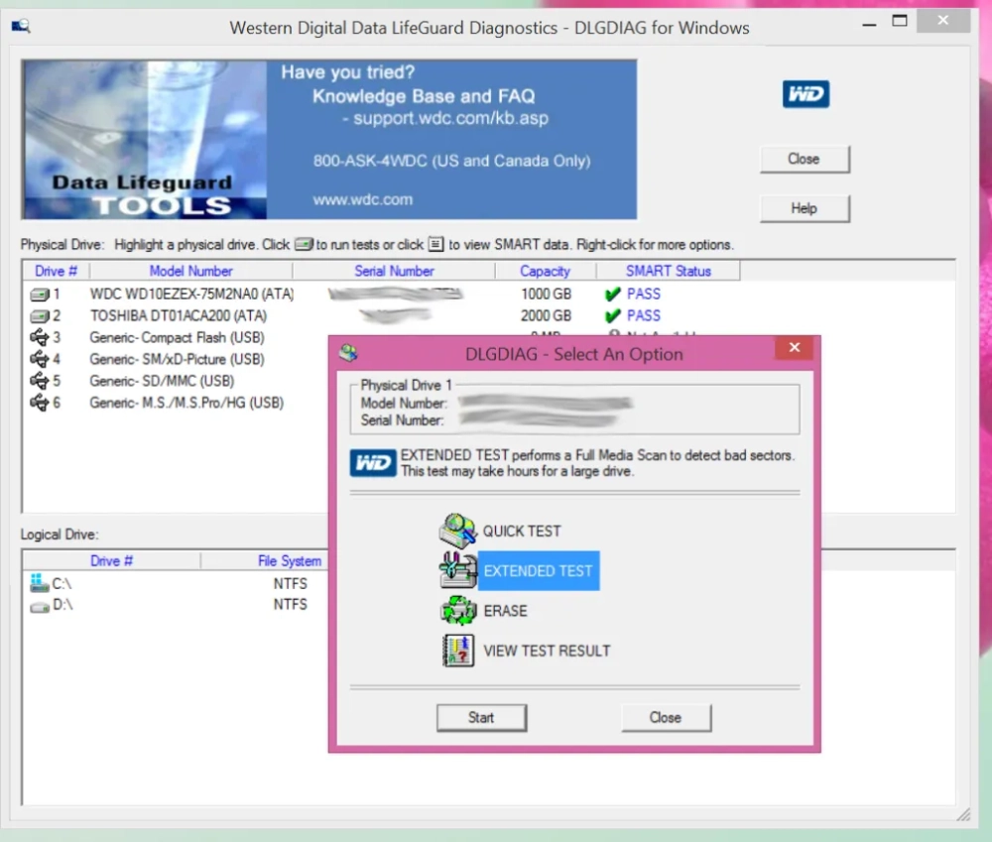Click the dialog title bar icon
Viewport: 992px width, 842px height.
348,353
